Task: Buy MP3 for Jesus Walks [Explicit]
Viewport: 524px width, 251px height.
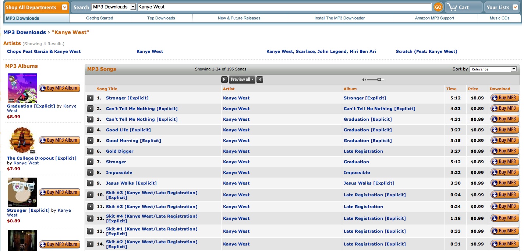Action: [504, 183]
